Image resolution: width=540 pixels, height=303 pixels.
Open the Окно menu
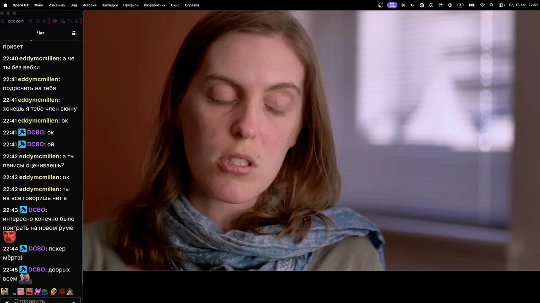pyautogui.click(x=175, y=5)
